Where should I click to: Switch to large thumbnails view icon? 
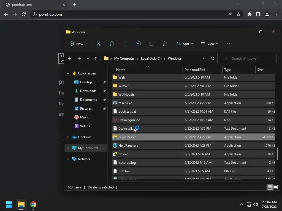(x=275, y=187)
